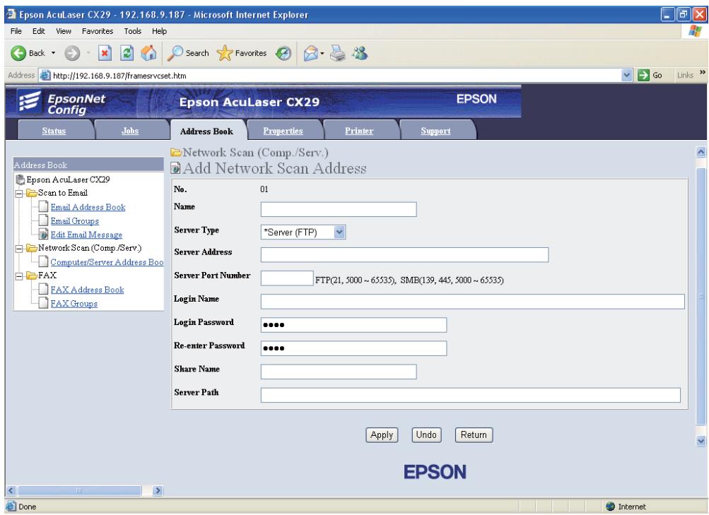
Task: Open FAX Address Book link
Action: 87,290
